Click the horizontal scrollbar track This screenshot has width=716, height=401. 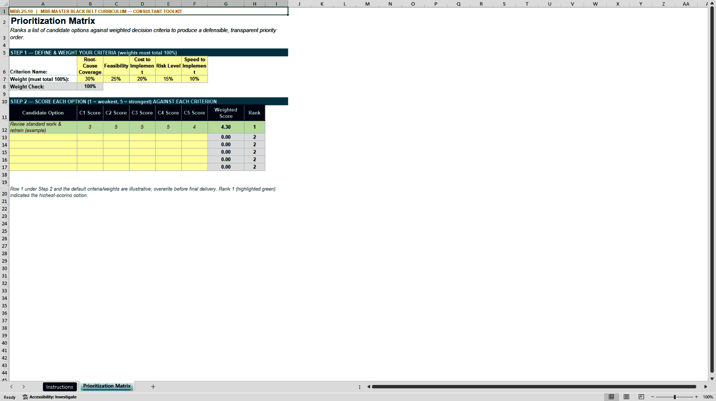click(534, 387)
